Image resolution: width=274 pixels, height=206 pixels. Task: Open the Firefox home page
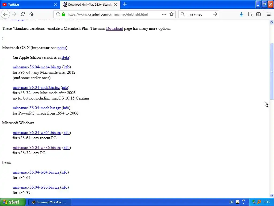tap(31, 14)
